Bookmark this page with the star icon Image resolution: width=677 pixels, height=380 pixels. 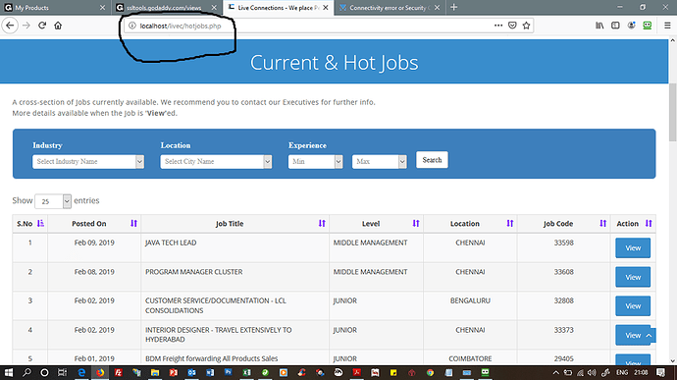(x=526, y=26)
